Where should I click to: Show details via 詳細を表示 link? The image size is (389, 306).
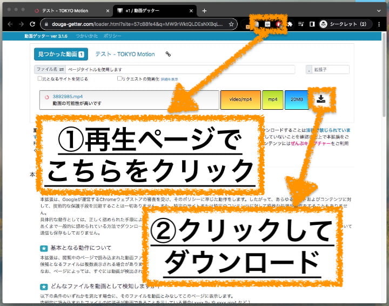click(169, 79)
